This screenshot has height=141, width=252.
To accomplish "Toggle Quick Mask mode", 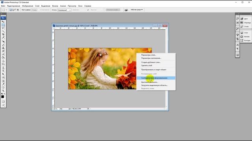I will coord(3,101).
